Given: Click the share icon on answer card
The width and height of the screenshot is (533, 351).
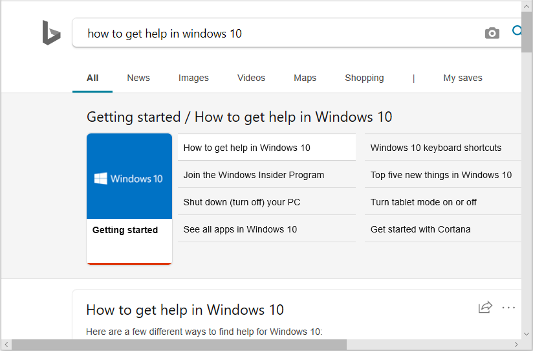Looking at the screenshot, I should tap(485, 307).
